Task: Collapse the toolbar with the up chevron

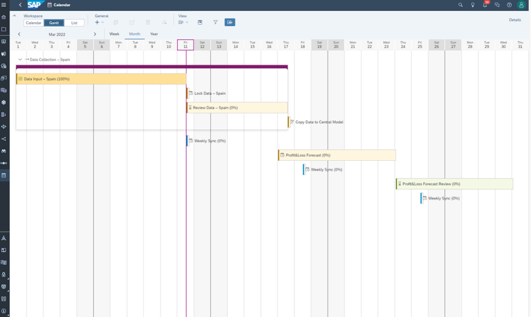Action: pyautogui.click(x=14, y=16)
